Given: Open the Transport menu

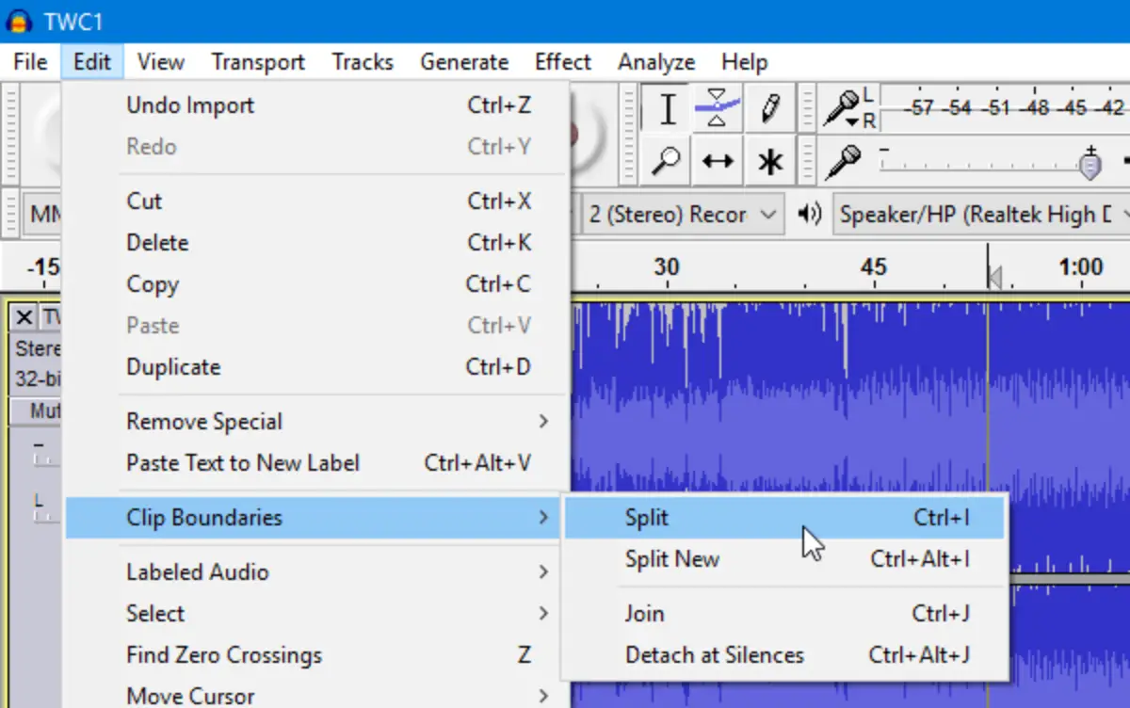Looking at the screenshot, I should point(258,62).
